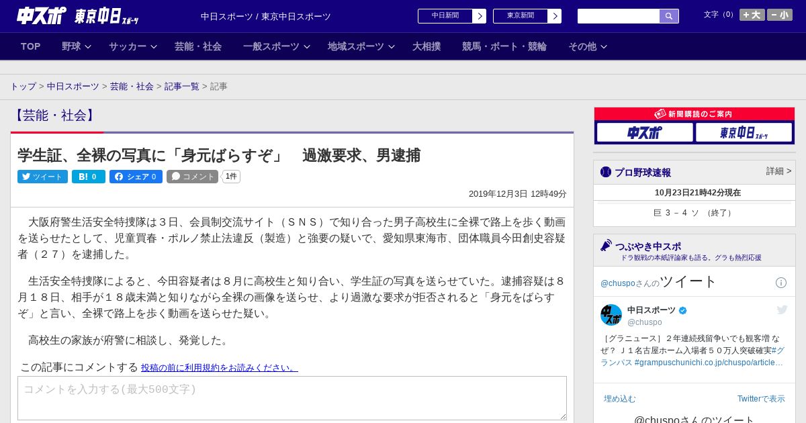Open 詳細 > for baseball scores
Image resolution: width=806 pixels, height=423 pixels.
[778, 171]
